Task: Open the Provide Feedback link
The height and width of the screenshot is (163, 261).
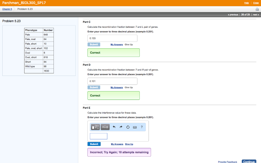Action: pos(227,162)
